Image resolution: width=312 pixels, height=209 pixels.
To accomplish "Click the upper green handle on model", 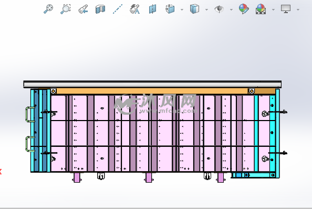I will coord(30,114).
